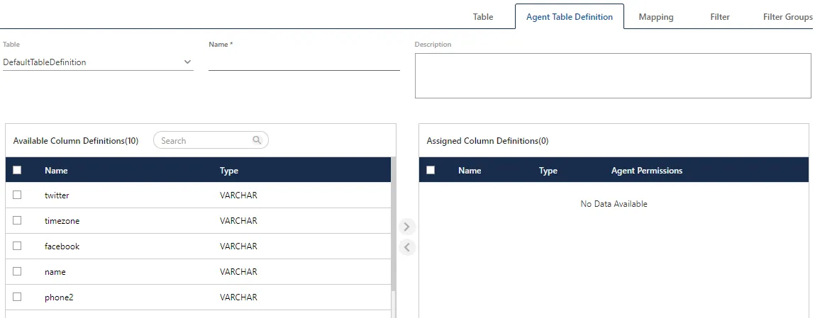Toggle select-all in Available Column Definitions
The image size is (815, 318).
pos(17,170)
